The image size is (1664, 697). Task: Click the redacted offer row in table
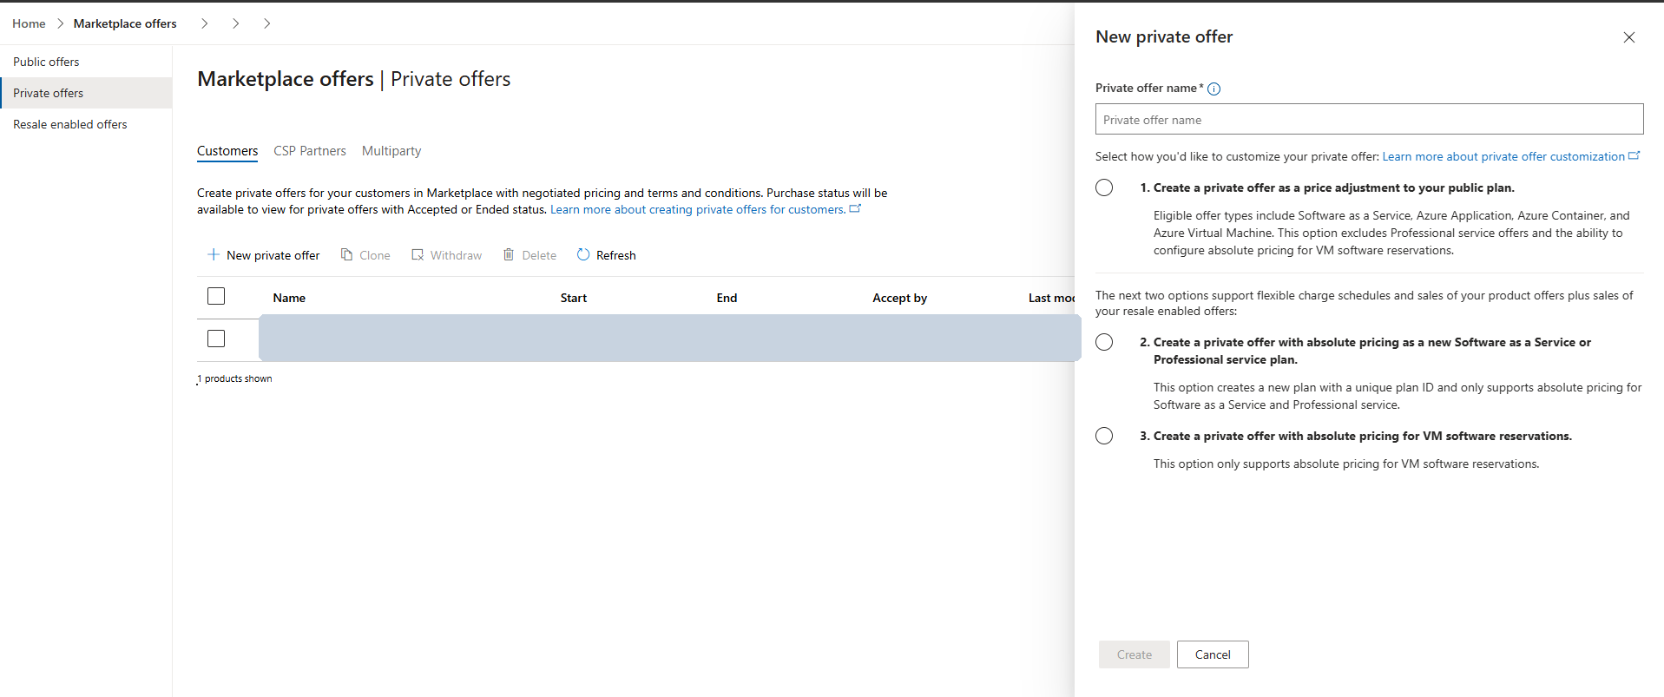pyautogui.click(x=669, y=338)
